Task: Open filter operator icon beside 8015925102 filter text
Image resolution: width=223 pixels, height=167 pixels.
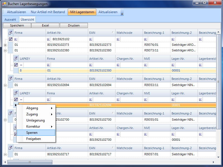Action: point(49,39)
